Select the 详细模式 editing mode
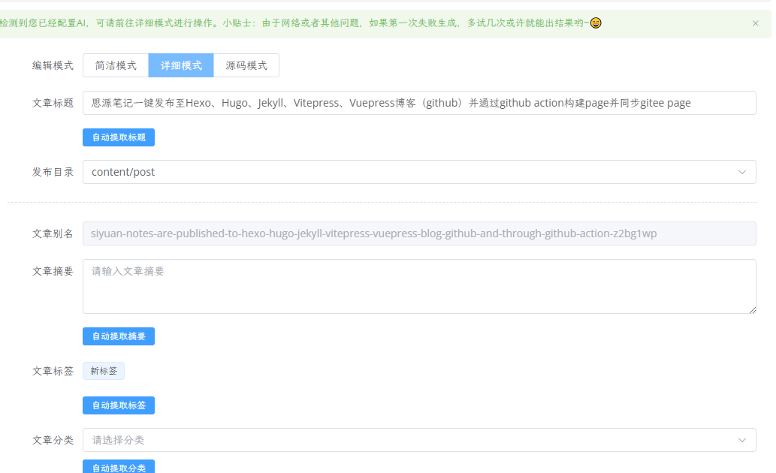 [180, 65]
